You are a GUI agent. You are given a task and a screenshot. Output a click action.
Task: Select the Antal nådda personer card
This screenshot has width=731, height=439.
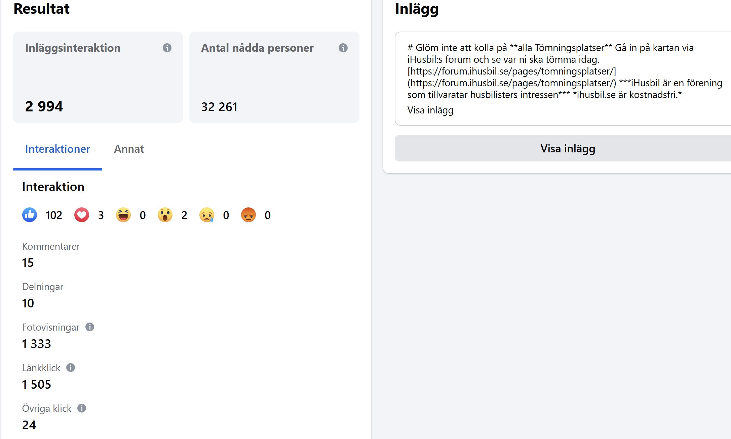coord(274,77)
